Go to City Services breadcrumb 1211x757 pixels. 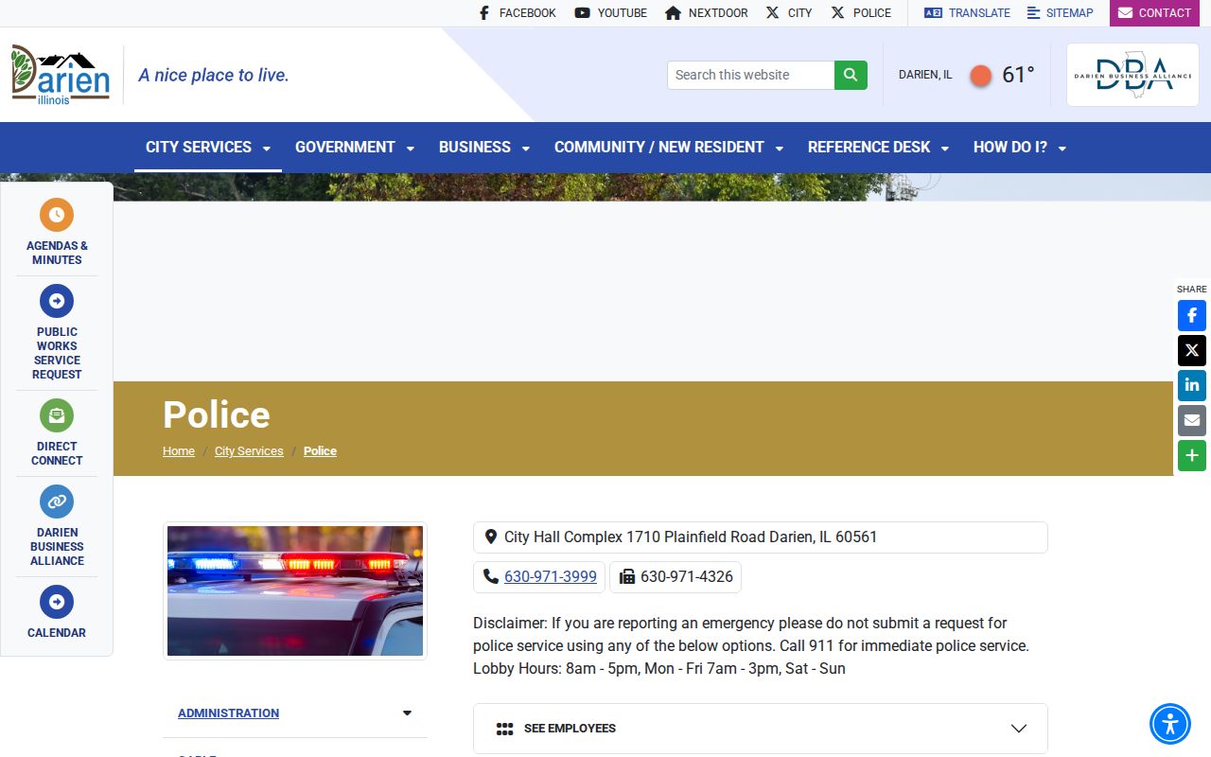[249, 451]
